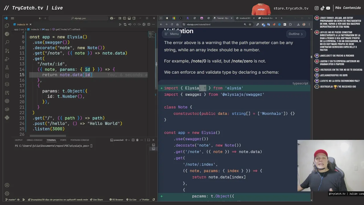Open the TryCatch YouTube icon in header
Viewport: 364px width, 205px height.
pyautogui.click(x=328, y=8)
